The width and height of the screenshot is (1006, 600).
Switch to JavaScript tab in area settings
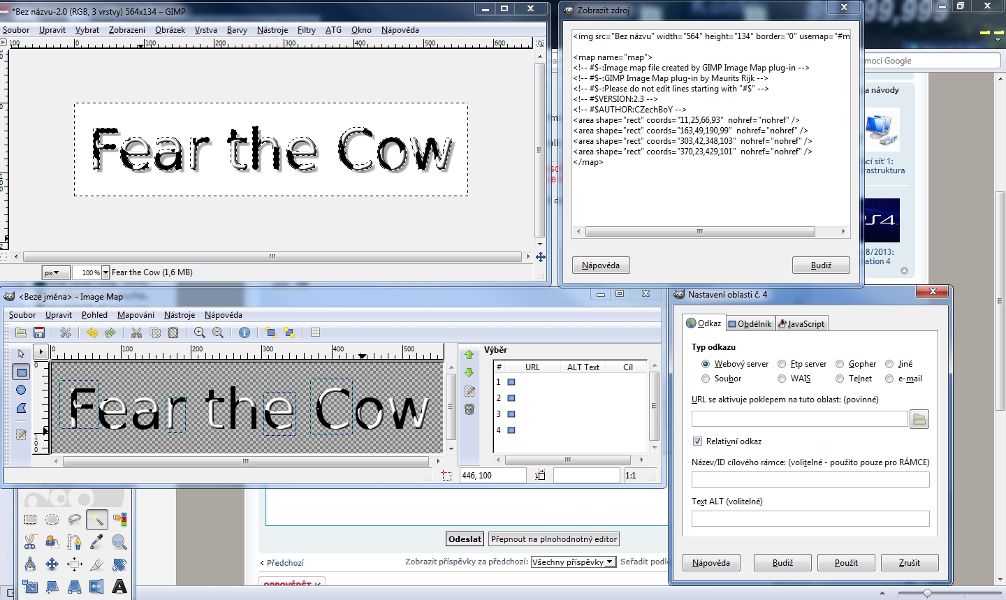pos(801,323)
